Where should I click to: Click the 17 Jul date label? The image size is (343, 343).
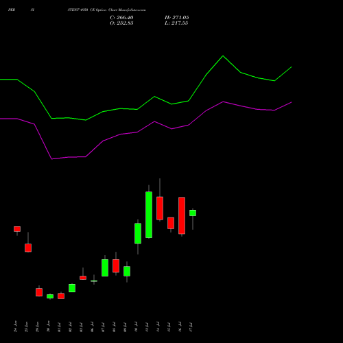pyautogui.click(x=191, y=327)
